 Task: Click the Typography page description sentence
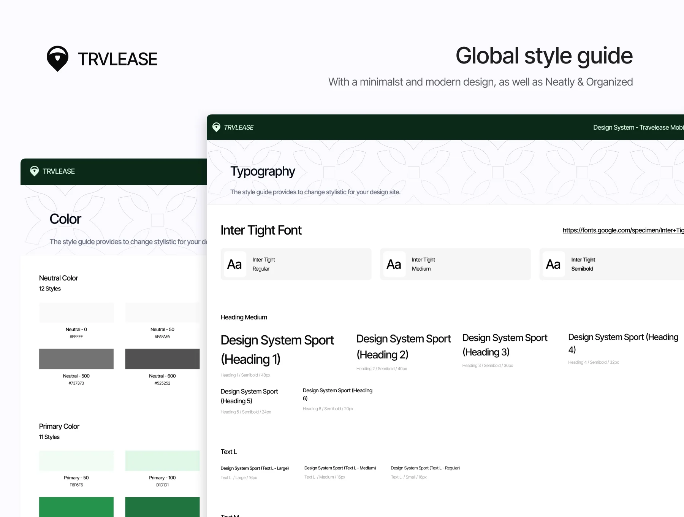coord(315,192)
